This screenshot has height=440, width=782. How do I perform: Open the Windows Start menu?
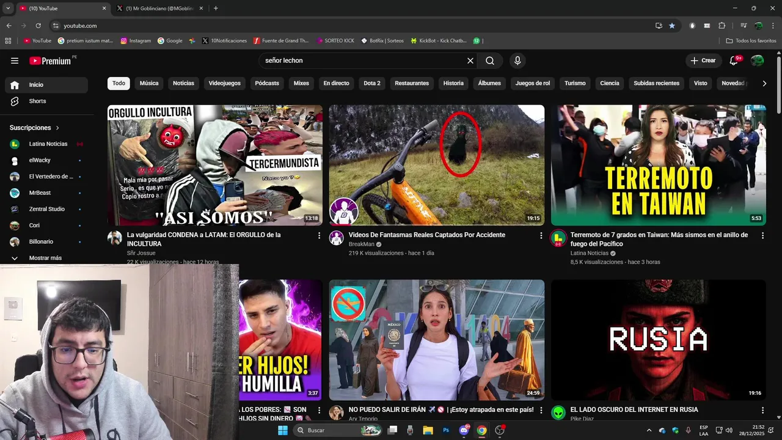pyautogui.click(x=282, y=430)
